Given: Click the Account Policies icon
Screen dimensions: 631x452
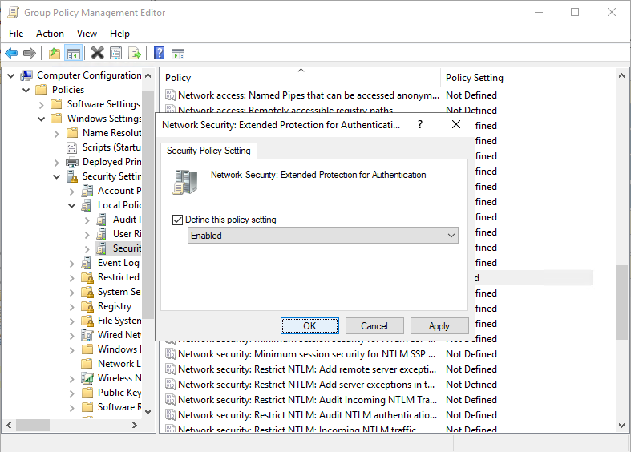Looking at the screenshot, I should pos(87,191).
